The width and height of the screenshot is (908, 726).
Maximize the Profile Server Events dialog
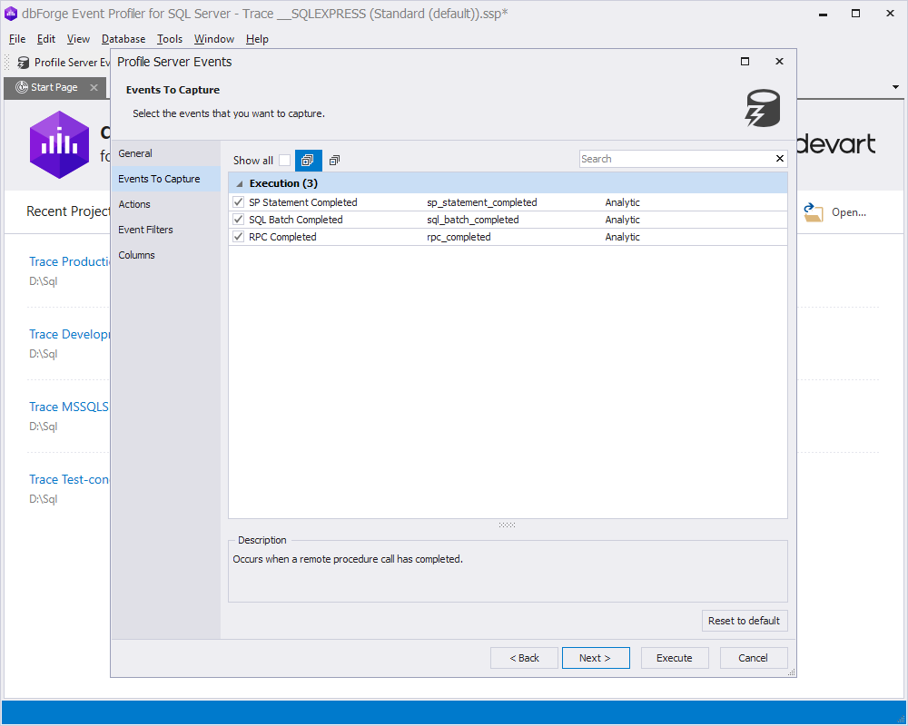pos(745,62)
